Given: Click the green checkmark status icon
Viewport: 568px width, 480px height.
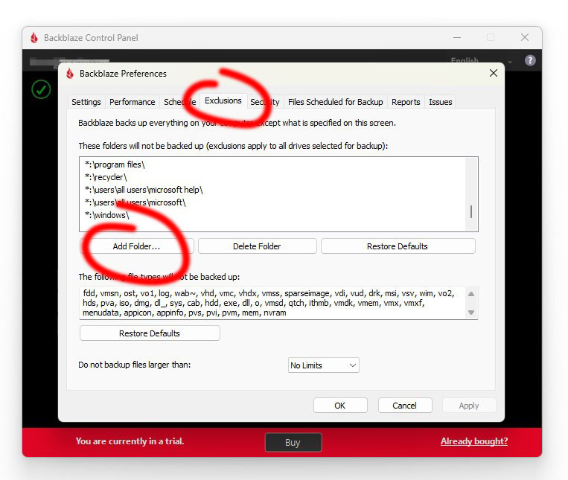Looking at the screenshot, I should pyautogui.click(x=41, y=90).
